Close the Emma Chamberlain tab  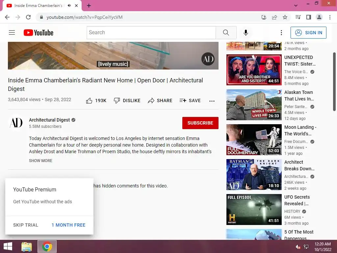[x=76, y=6]
